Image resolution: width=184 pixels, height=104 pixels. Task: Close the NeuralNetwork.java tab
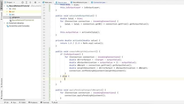(89, 2)
